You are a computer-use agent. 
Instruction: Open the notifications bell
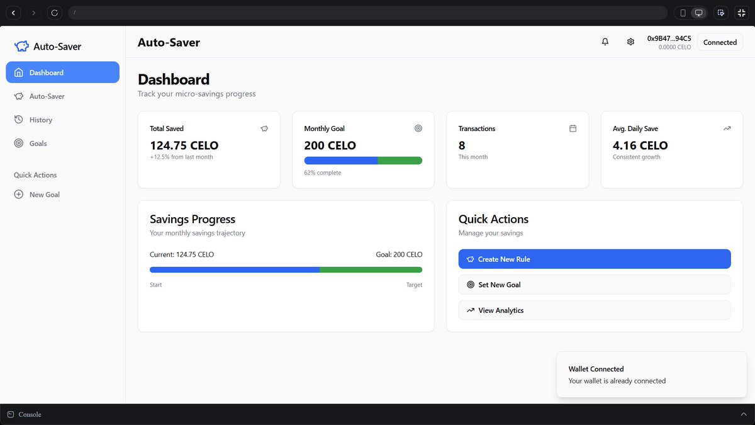[605, 42]
